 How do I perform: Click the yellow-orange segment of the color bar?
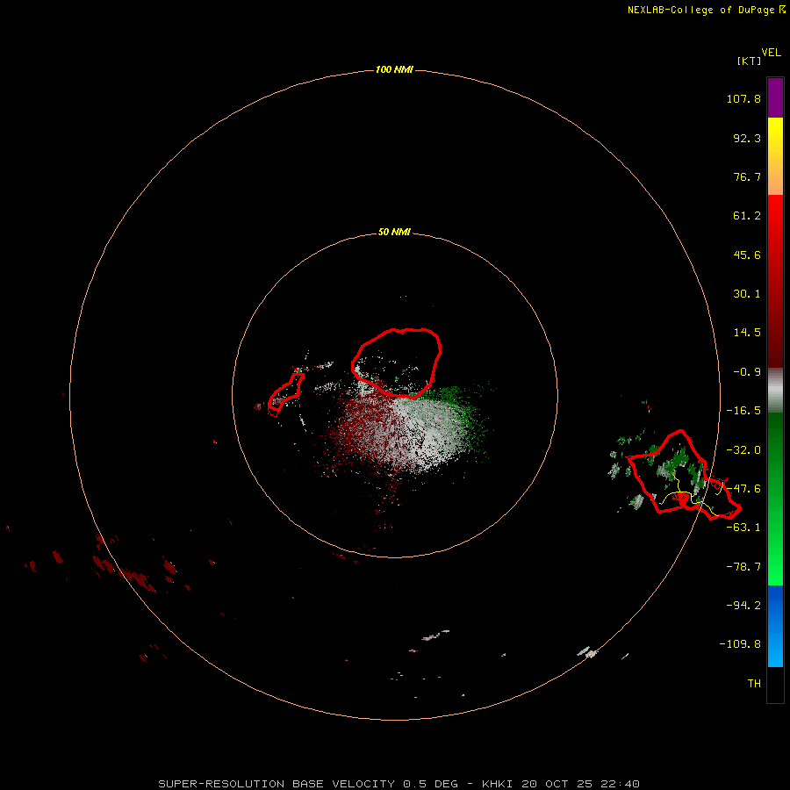click(x=775, y=156)
